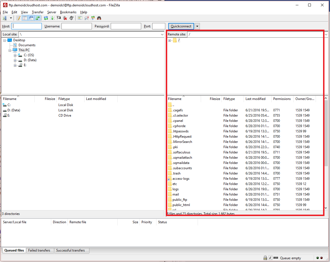Image resolution: width=330 pixels, height=262 pixels.
Task: Switch to the Failed transfers tab
Action: 40,250
